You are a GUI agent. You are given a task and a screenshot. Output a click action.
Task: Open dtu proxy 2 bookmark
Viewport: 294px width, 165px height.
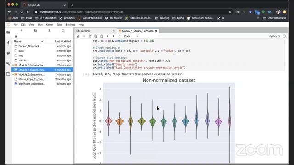click(x=113, y=18)
